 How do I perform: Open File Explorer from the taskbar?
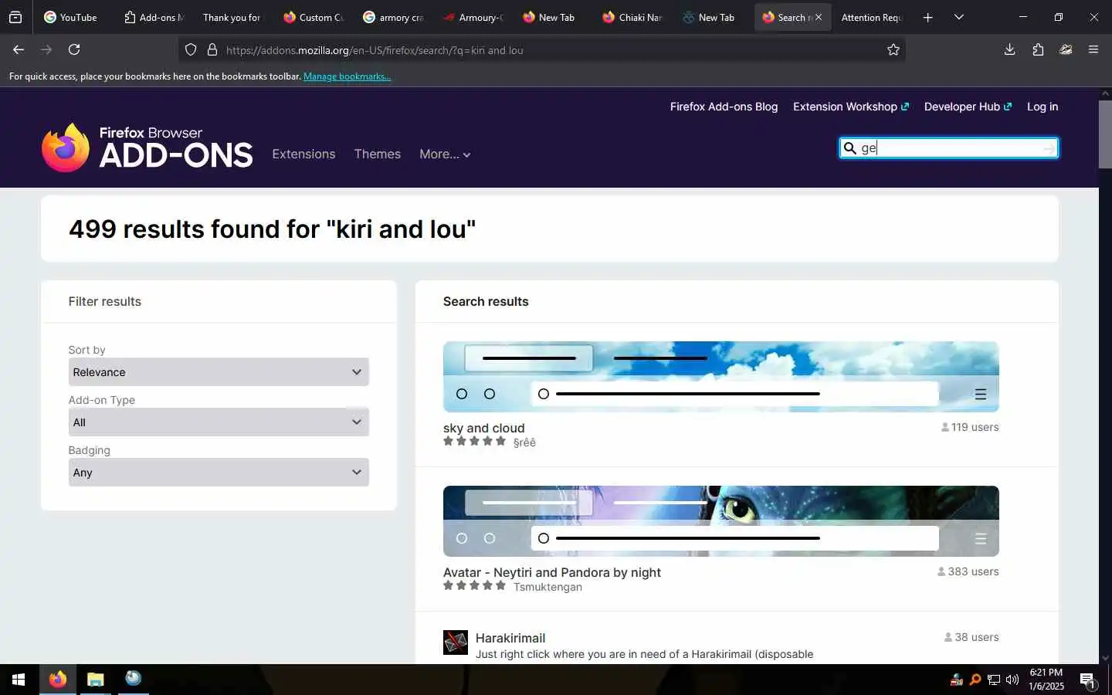(x=96, y=680)
